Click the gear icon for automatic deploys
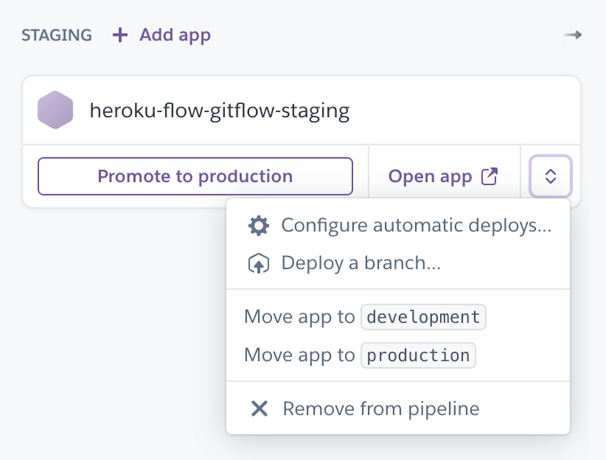This screenshot has width=606, height=460. [258, 226]
